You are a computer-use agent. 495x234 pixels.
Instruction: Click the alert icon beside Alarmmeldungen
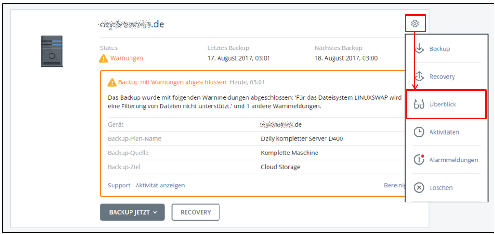419,160
